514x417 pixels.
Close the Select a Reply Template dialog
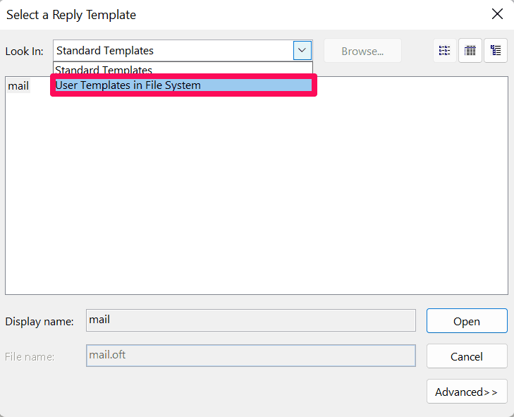tap(497, 14)
